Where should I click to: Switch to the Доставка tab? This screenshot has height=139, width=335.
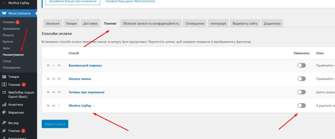(90, 23)
